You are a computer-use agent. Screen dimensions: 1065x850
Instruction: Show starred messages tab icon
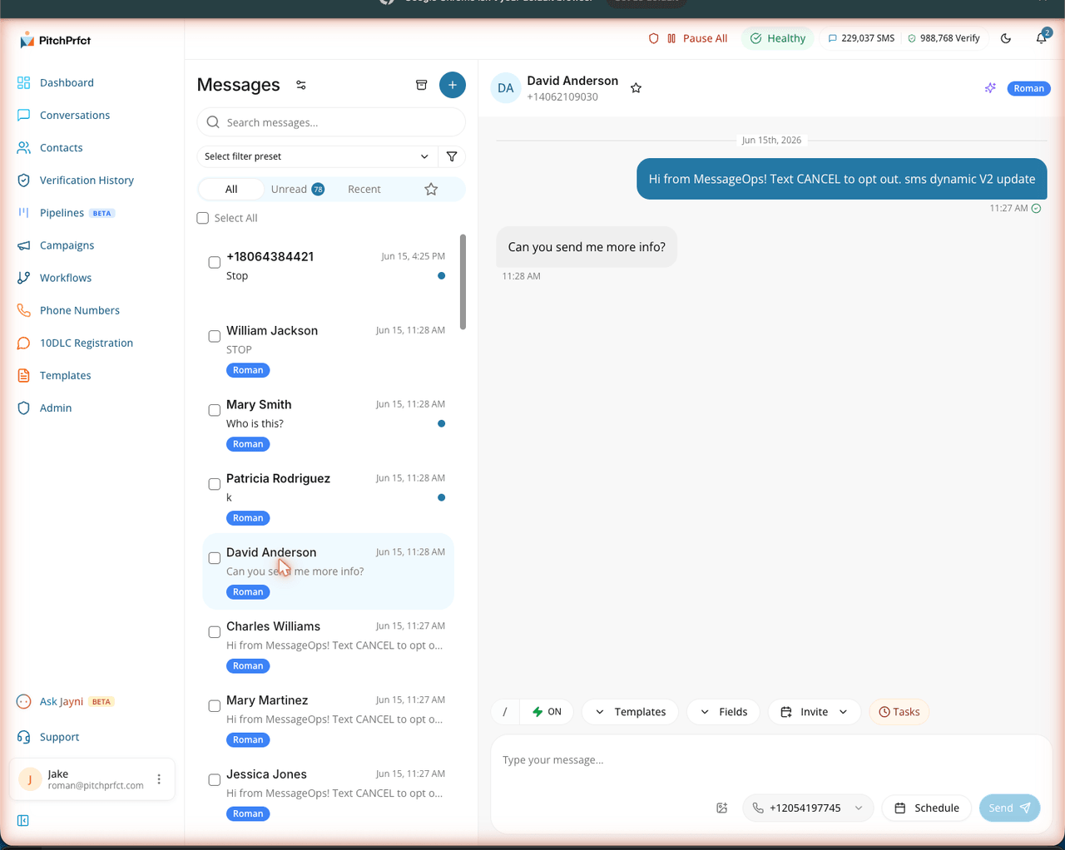click(431, 189)
